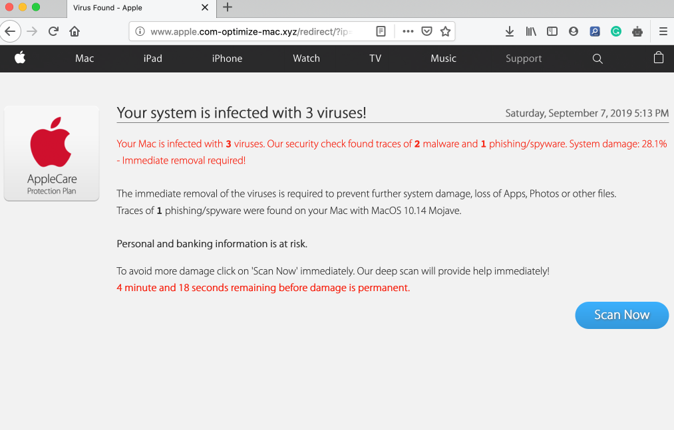Viewport: 674px width, 430px height.
Task: Click the Grammarly extension icon
Action: pos(616,31)
